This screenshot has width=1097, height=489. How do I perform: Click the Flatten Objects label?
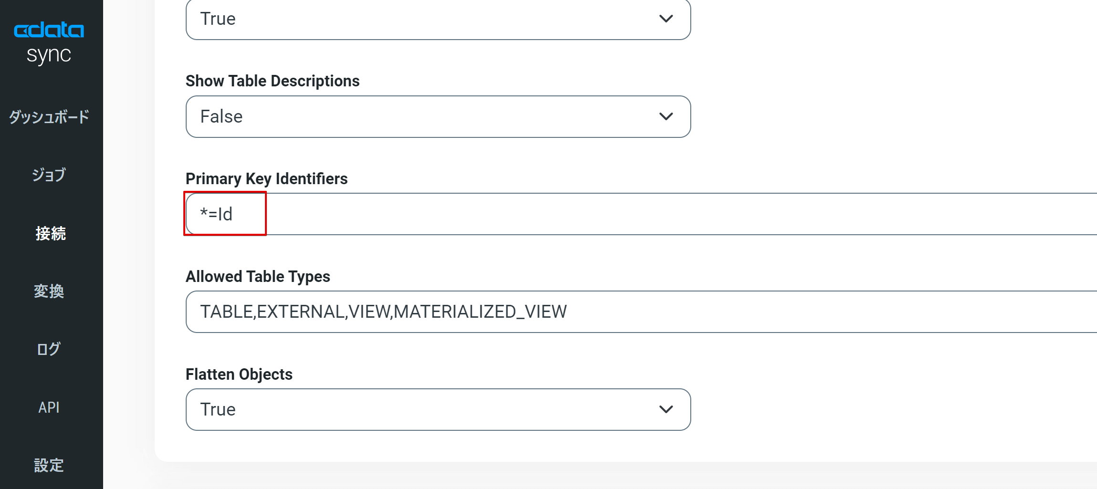[x=239, y=375]
